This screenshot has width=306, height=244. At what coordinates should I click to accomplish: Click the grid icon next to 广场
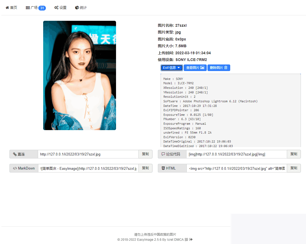[x=27, y=8]
